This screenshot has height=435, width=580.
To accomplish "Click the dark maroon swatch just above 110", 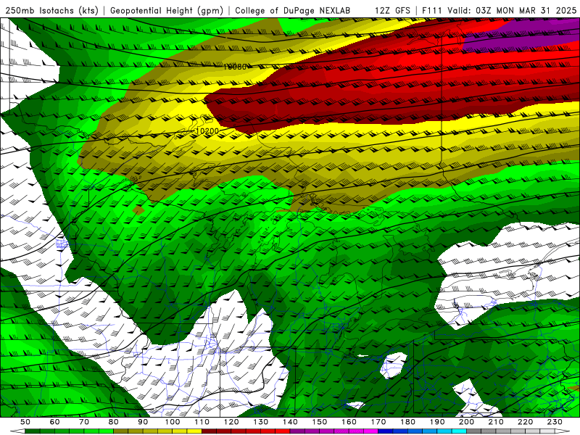I will point(209,431).
